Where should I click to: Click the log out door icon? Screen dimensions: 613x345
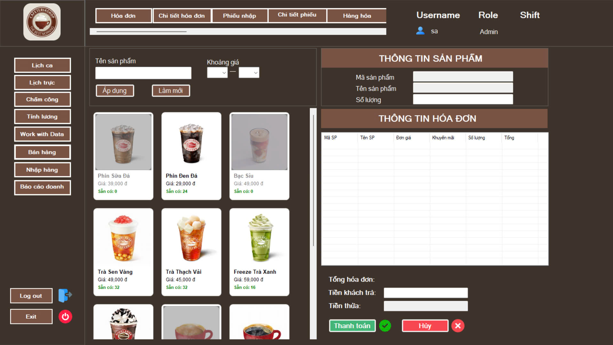click(65, 295)
